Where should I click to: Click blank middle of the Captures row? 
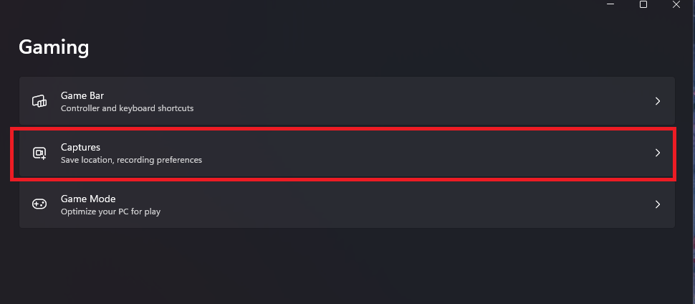tap(394, 153)
